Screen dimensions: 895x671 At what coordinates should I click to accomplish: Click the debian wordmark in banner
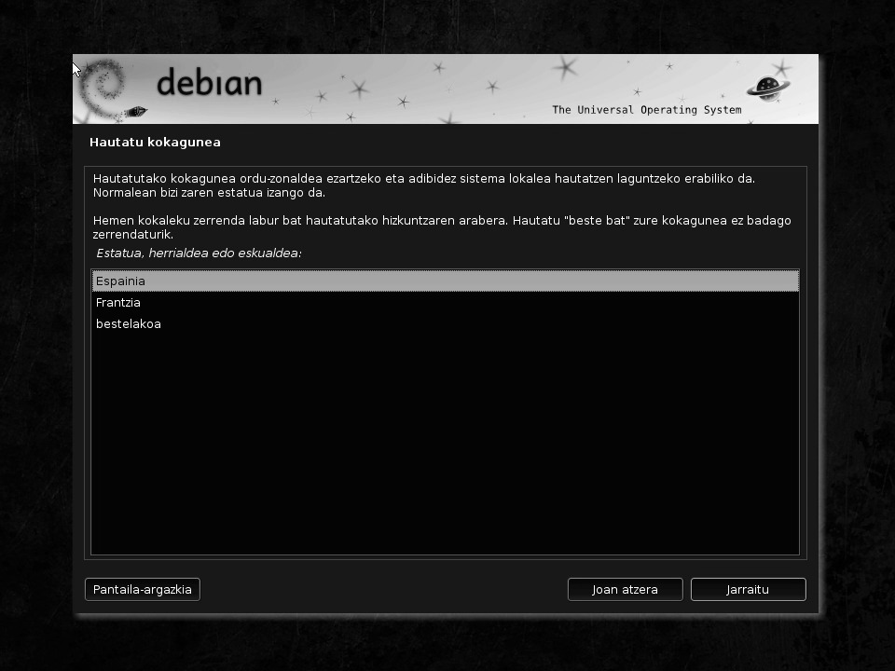point(210,82)
